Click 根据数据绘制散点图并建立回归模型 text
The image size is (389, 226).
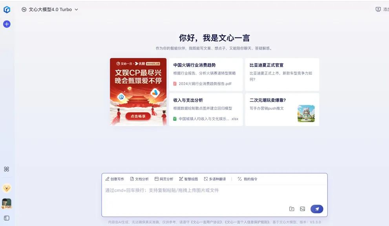pos(203,108)
